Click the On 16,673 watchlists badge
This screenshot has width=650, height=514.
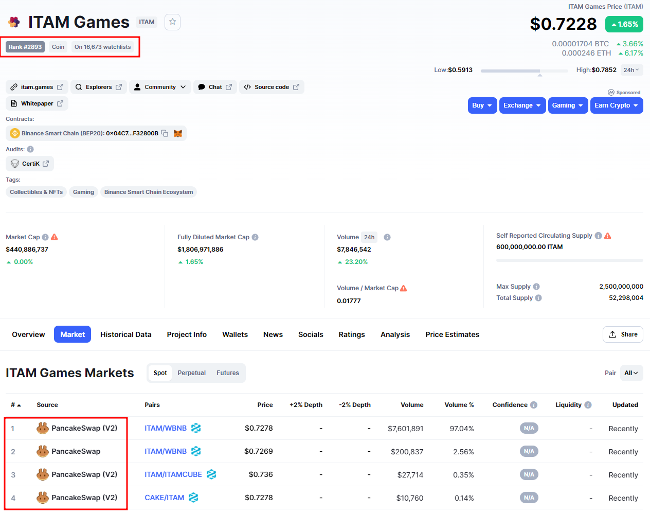103,47
